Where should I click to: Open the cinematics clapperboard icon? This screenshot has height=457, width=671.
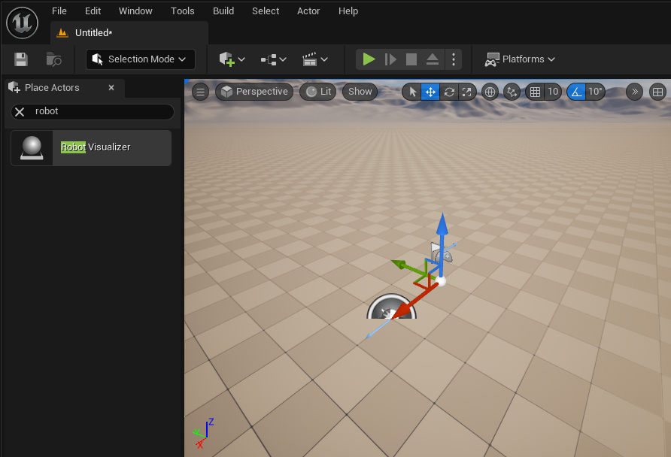(309, 59)
